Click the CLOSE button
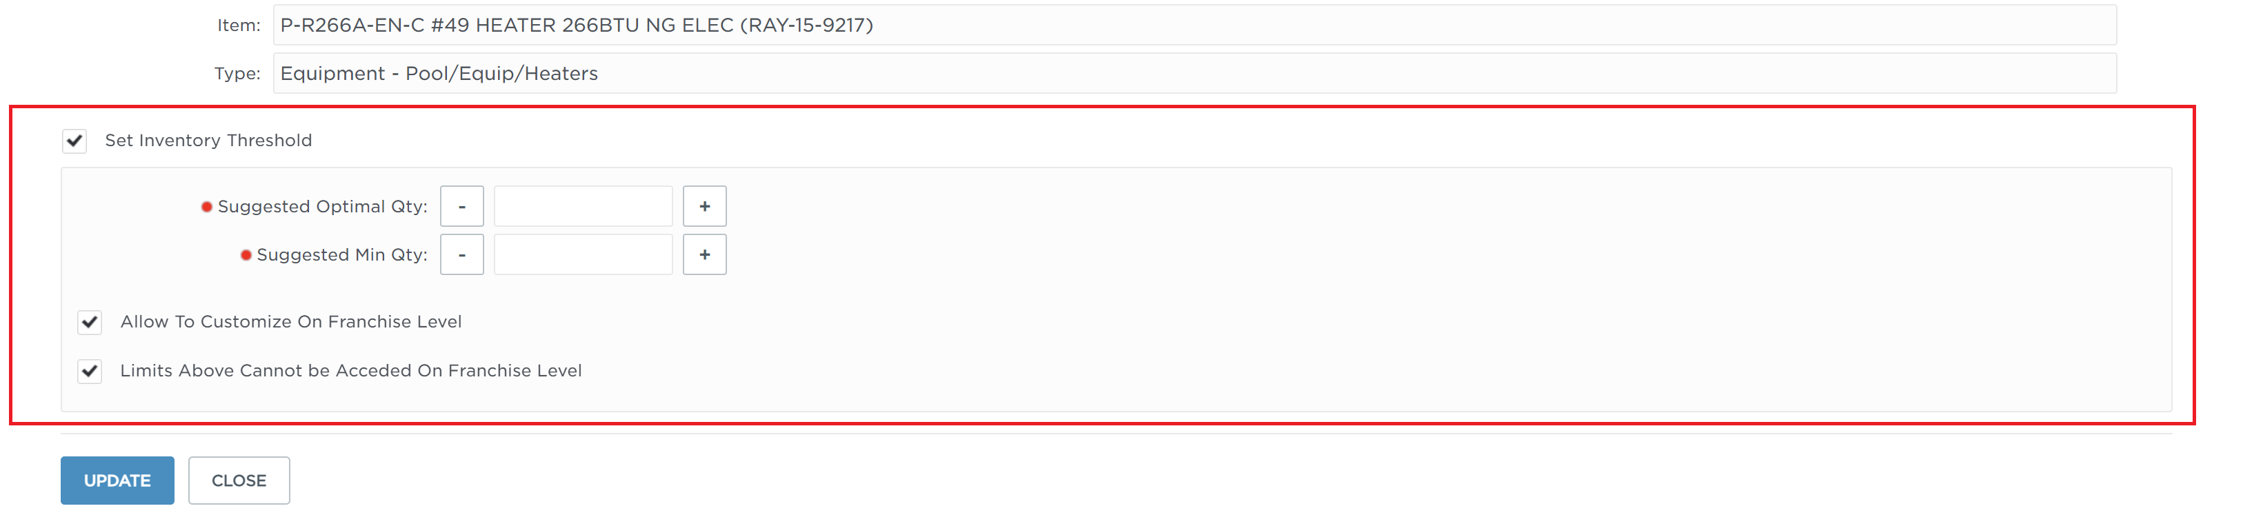2243x515 pixels. coord(239,481)
